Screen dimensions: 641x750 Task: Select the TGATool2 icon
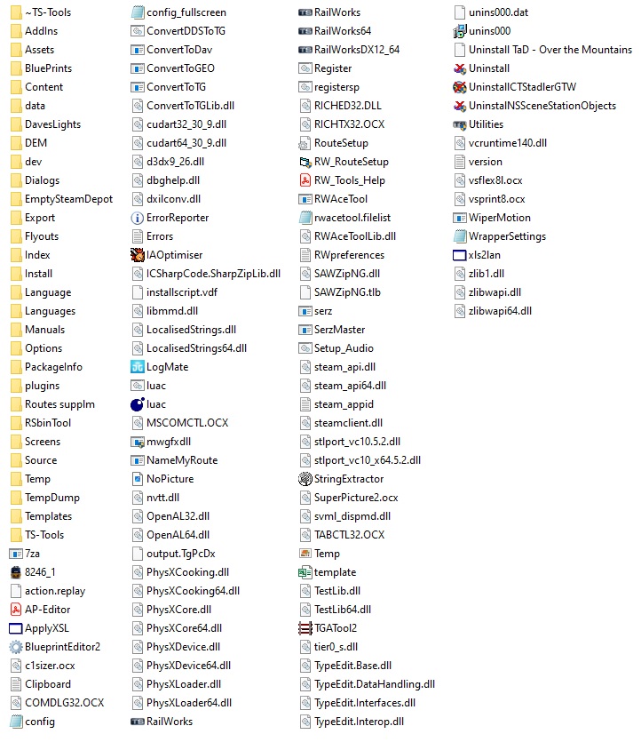click(x=305, y=628)
